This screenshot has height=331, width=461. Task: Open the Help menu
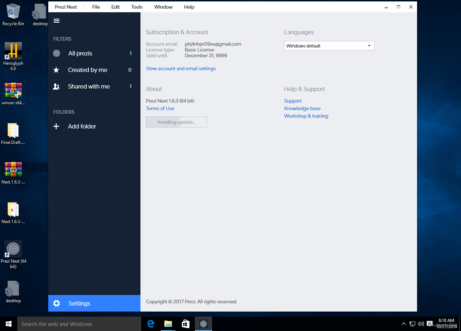point(189,7)
